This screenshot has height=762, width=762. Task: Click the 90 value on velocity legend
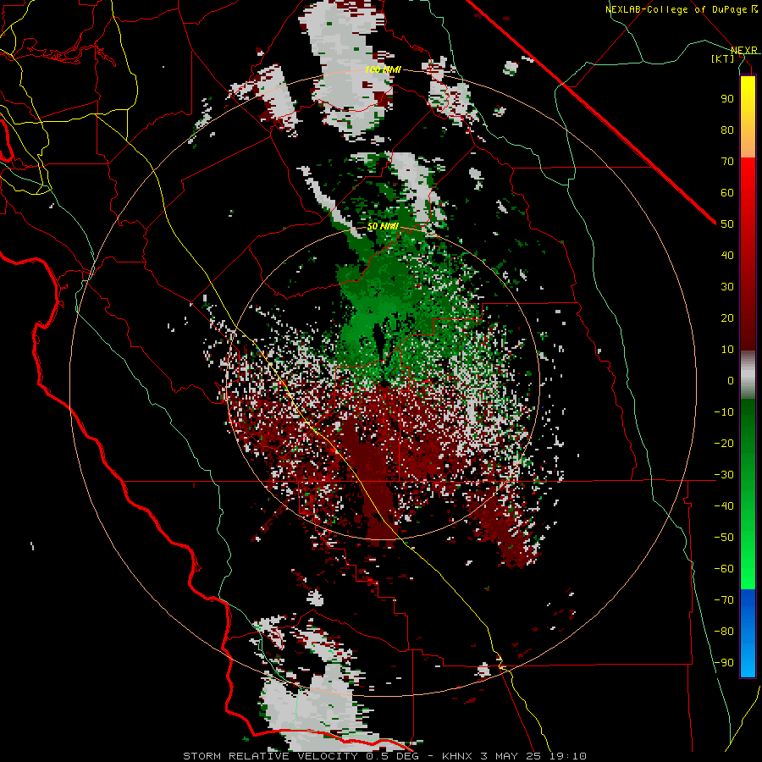727,99
